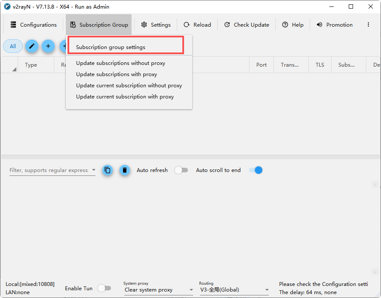Click the Trans... column header
381x298 pixels.
[291, 65]
